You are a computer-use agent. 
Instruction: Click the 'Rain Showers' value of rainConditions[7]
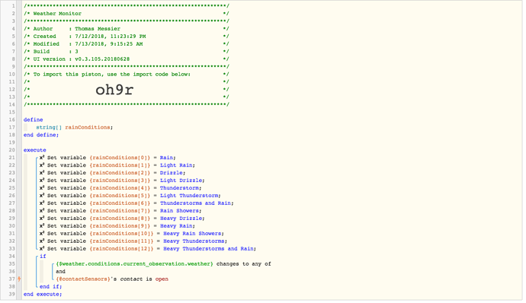click(179, 211)
